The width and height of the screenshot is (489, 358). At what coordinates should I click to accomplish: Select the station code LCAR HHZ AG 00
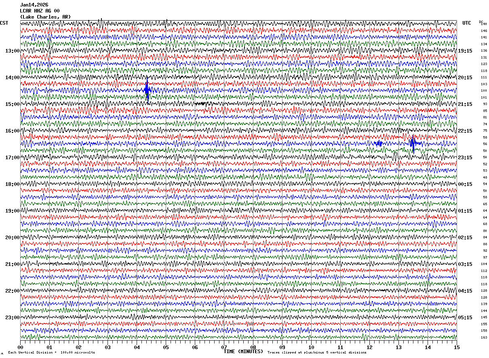click(x=40, y=11)
